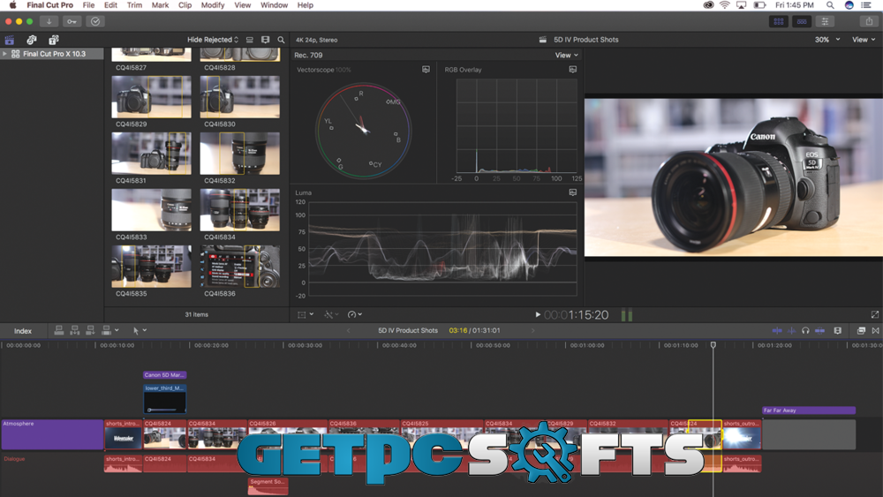Viewport: 883px width, 497px height.
Task: Toggle the Browser panel button
Action: coord(779,21)
